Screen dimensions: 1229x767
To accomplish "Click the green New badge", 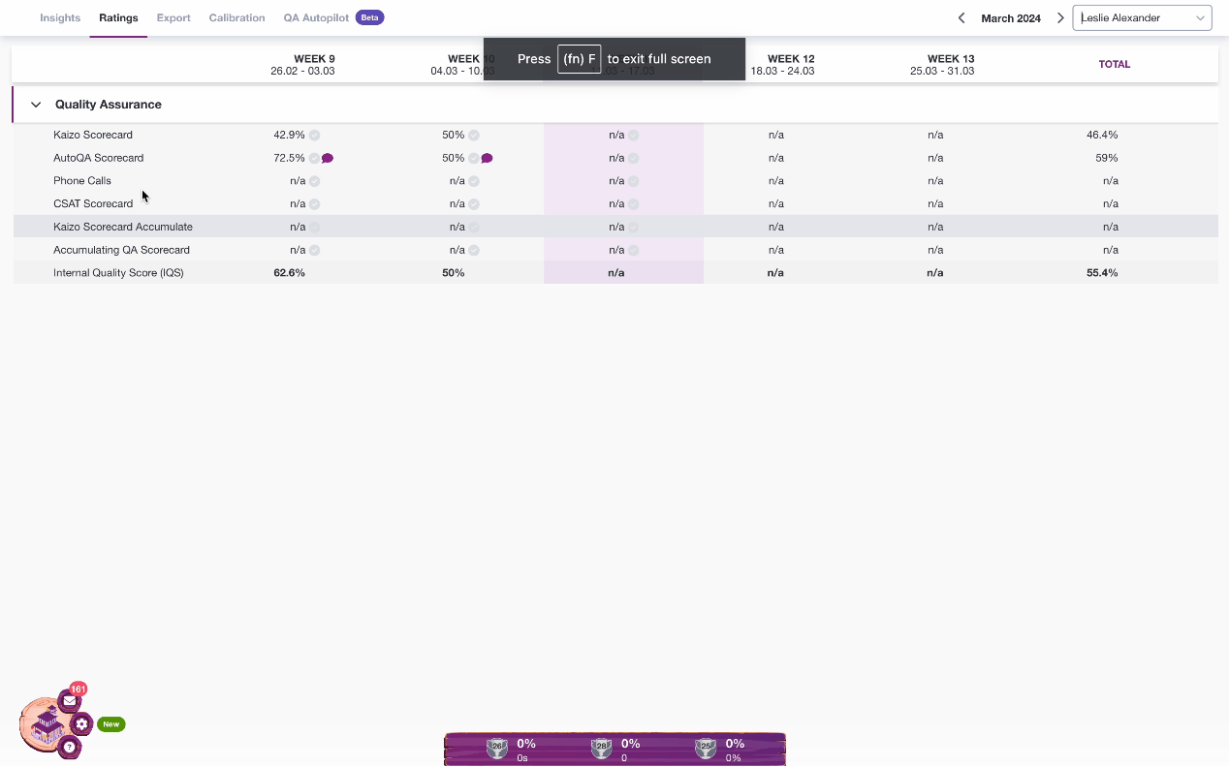I will (x=111, y=724).
